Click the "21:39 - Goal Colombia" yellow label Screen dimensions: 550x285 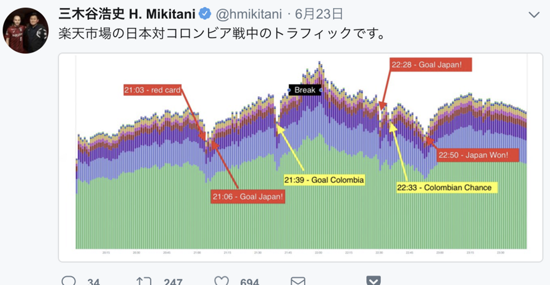[x=324, y=180]
